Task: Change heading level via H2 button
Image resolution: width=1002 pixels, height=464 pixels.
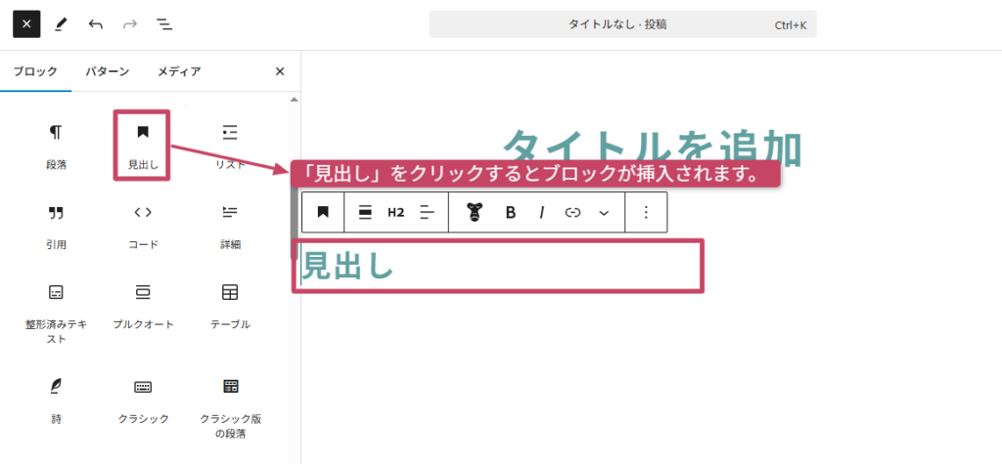Action: click(396, 213)
